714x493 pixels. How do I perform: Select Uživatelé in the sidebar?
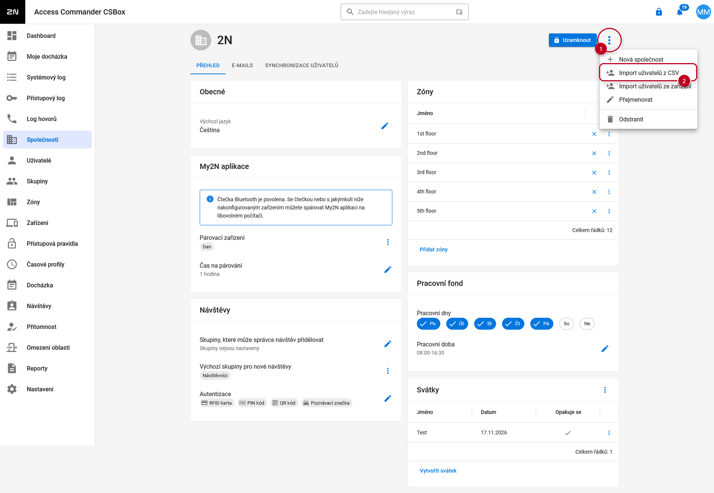pyautogui.click(x=47, y=160)
